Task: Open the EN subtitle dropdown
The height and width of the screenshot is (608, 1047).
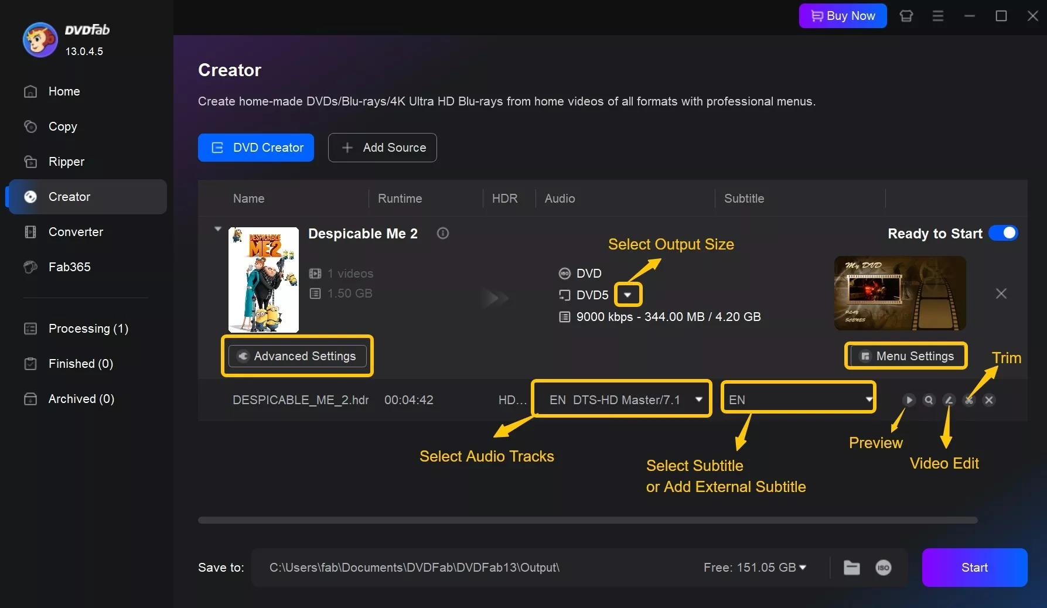Action: coord(798,399)
